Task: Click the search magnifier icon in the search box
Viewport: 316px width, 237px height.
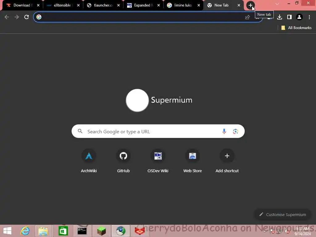Action: [80, 131]
